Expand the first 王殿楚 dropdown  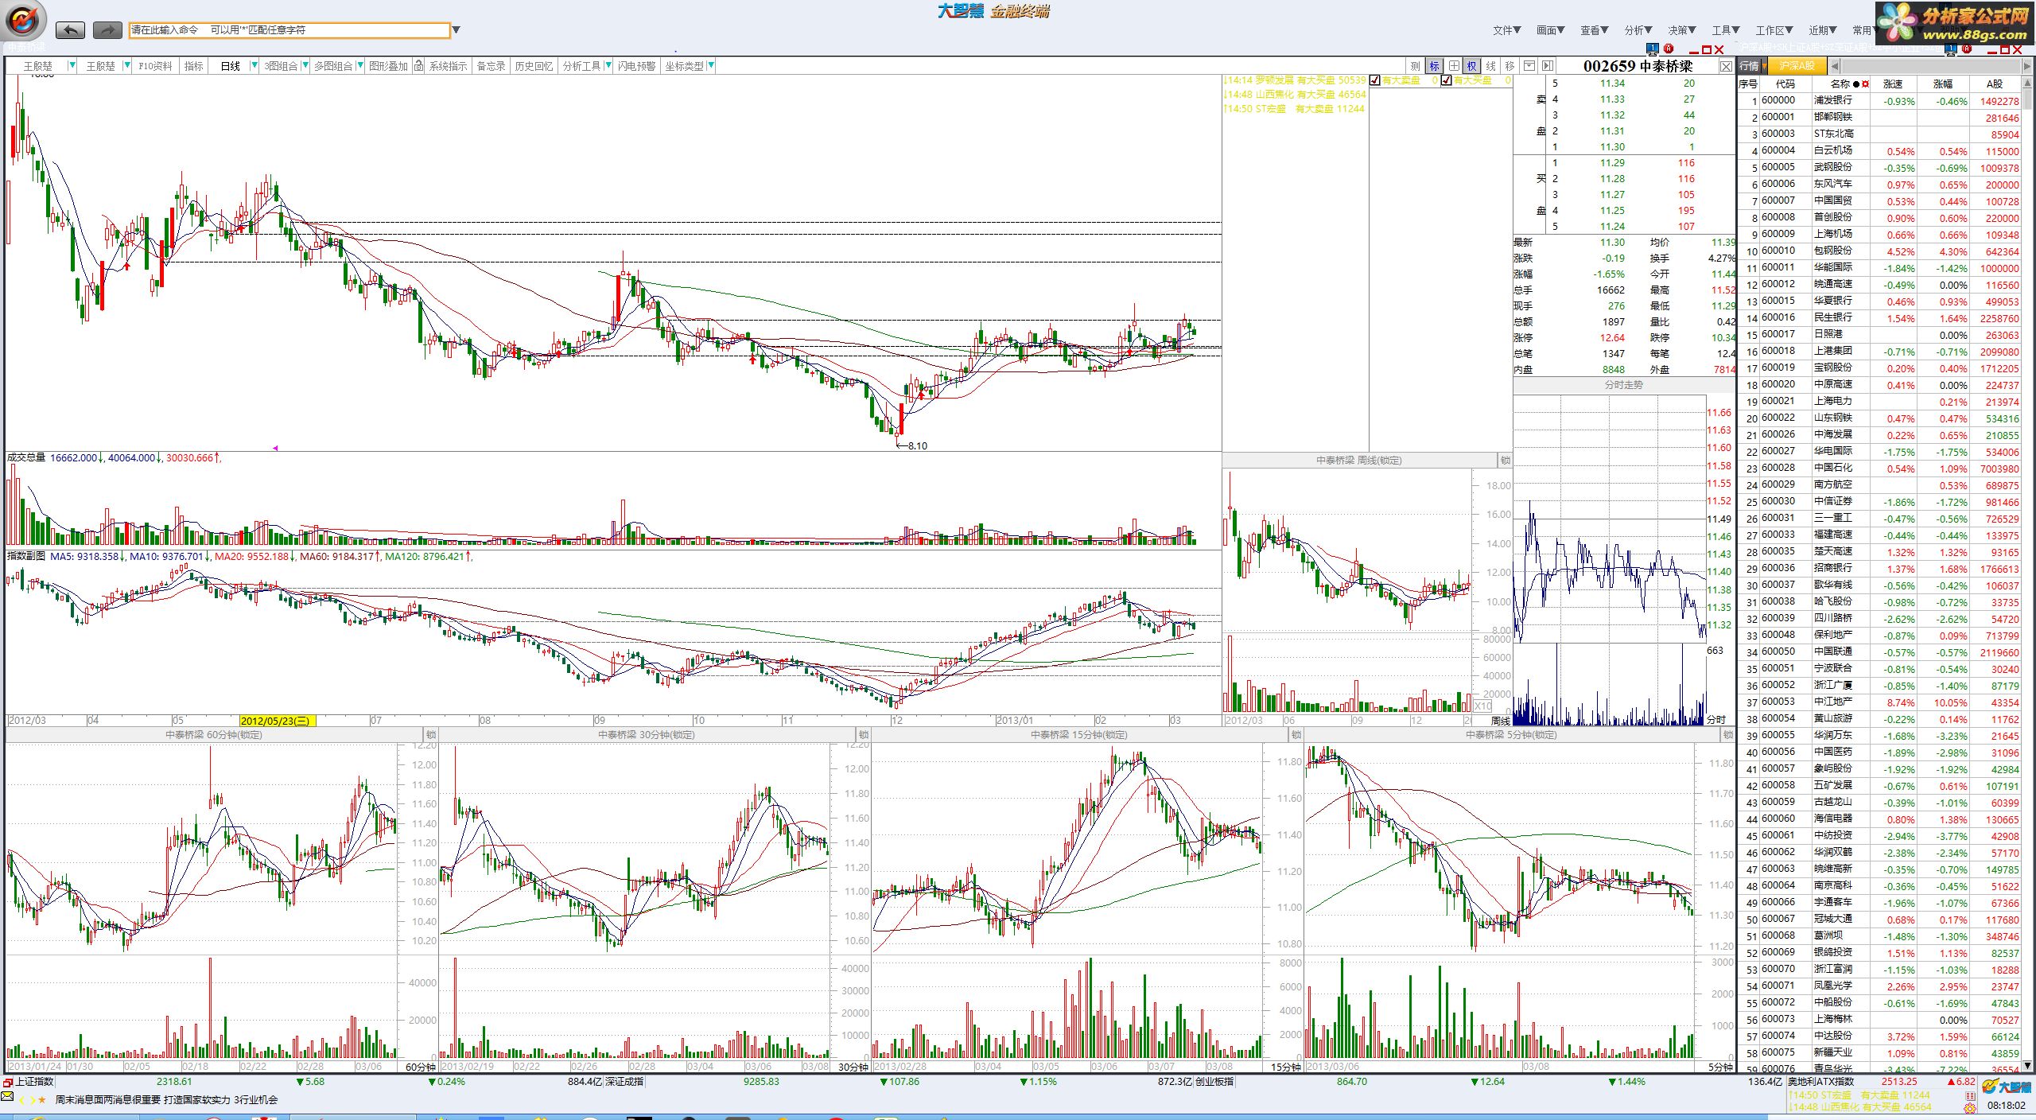point(72,66)
